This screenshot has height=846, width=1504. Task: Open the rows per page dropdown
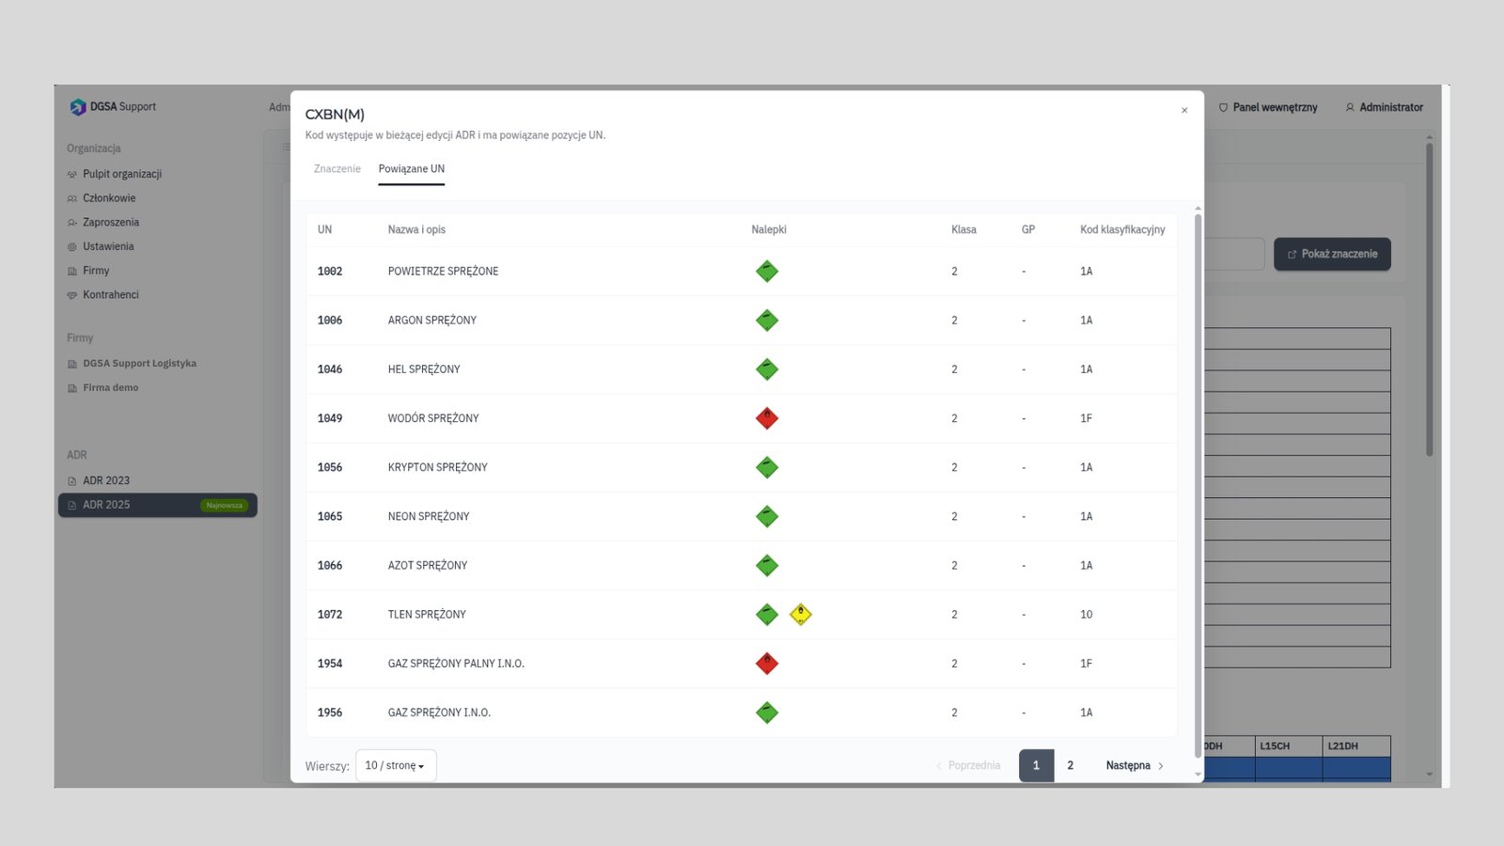(x=396, y=765)
